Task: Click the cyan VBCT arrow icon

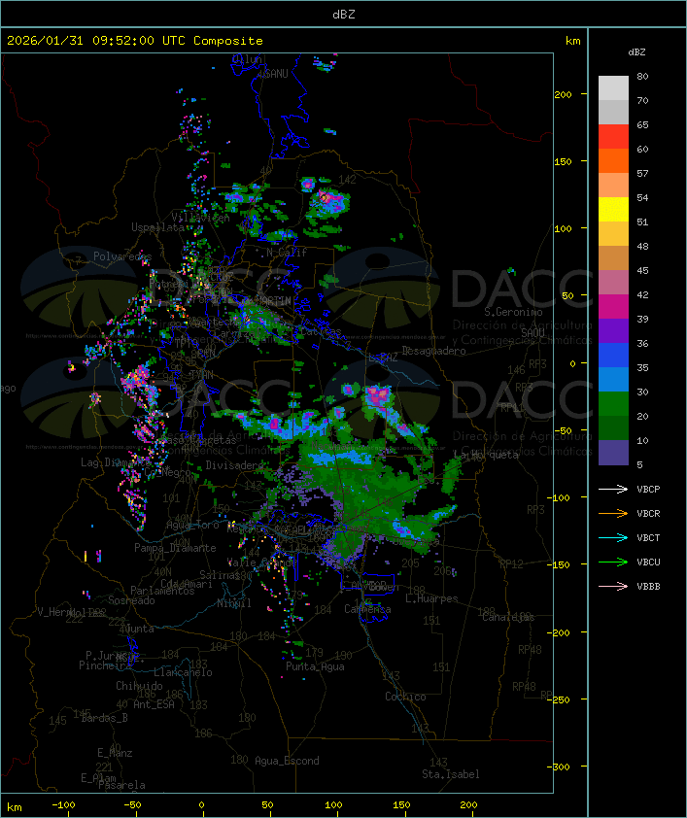Action: pos(613,538)
